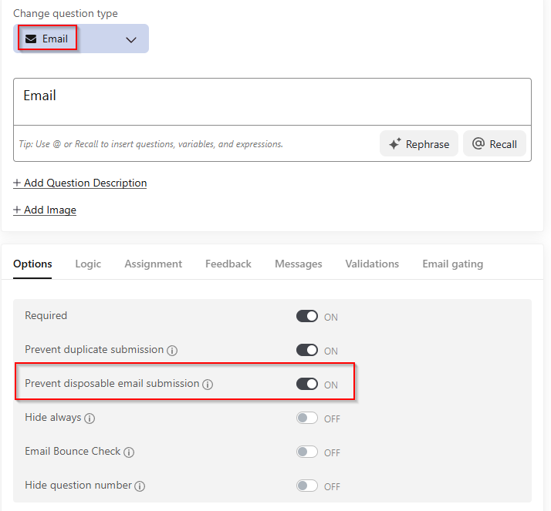
Task: Click info icon beside Prevent disposable email submission
Action: (208, 385)
